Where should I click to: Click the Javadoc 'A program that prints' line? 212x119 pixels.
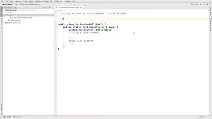tap(93, 14)
